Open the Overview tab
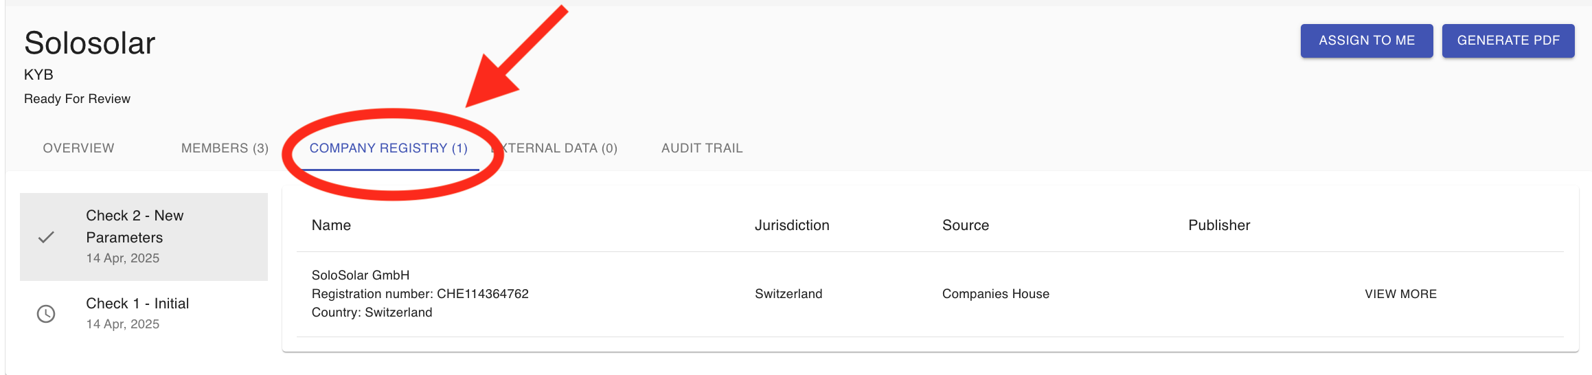This screenshot has width=1592, height=375. 78,148
